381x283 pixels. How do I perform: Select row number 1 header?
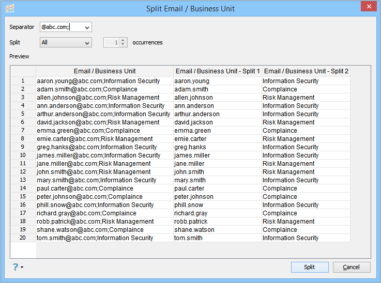[23, 81]
